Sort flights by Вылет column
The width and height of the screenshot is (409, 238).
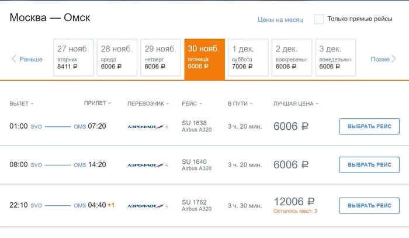click(x=22, y=104)
